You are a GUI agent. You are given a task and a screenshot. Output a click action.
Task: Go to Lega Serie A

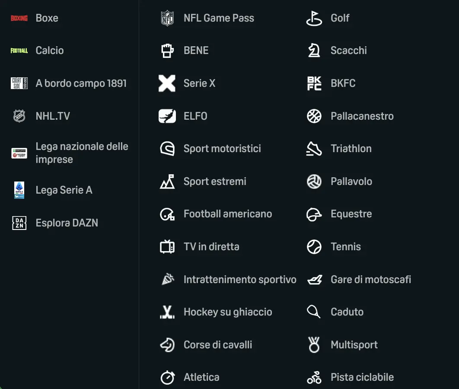(x=64, y=190)
